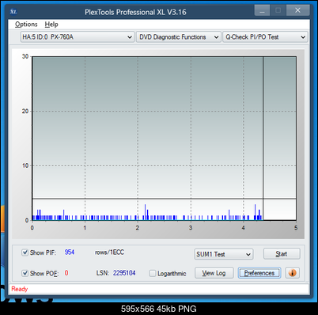Screen dimensions: 318x315
Task: Close the PlexTools window
Action: coord(297,10)
